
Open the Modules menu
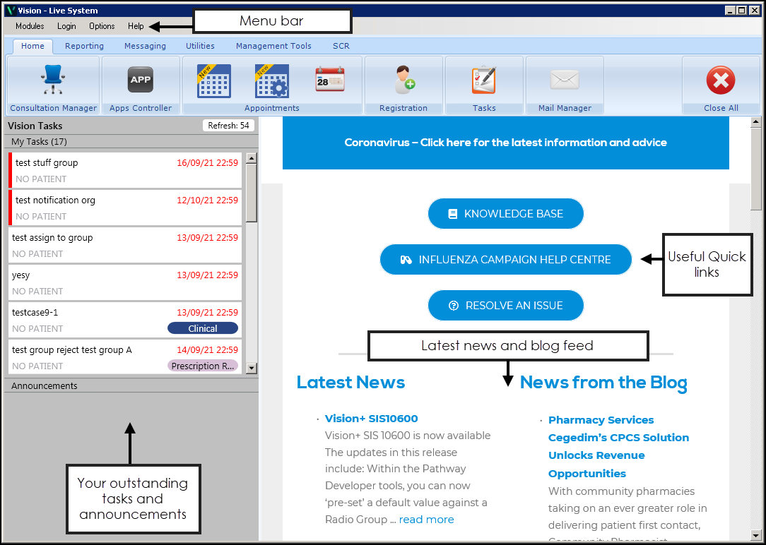(x=30, y=26)
